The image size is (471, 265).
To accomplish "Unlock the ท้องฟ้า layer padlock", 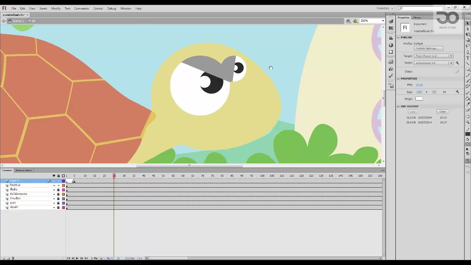I will pyautogui.click(x=58, y=208).
